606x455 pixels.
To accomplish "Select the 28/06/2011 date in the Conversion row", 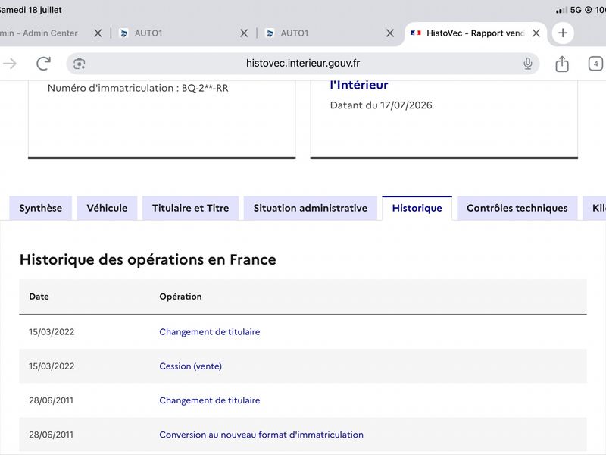I will (x=51, y=435).
